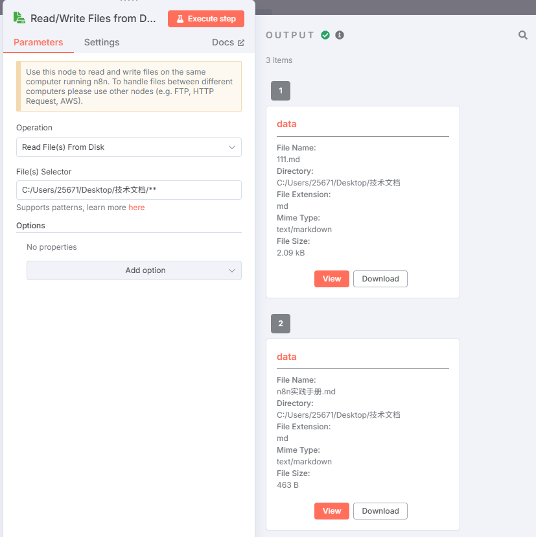Click the File(s) Selector input field
The width and height of the screenshot is (536, 537).
pyautogui.click(x=129, y=190)
